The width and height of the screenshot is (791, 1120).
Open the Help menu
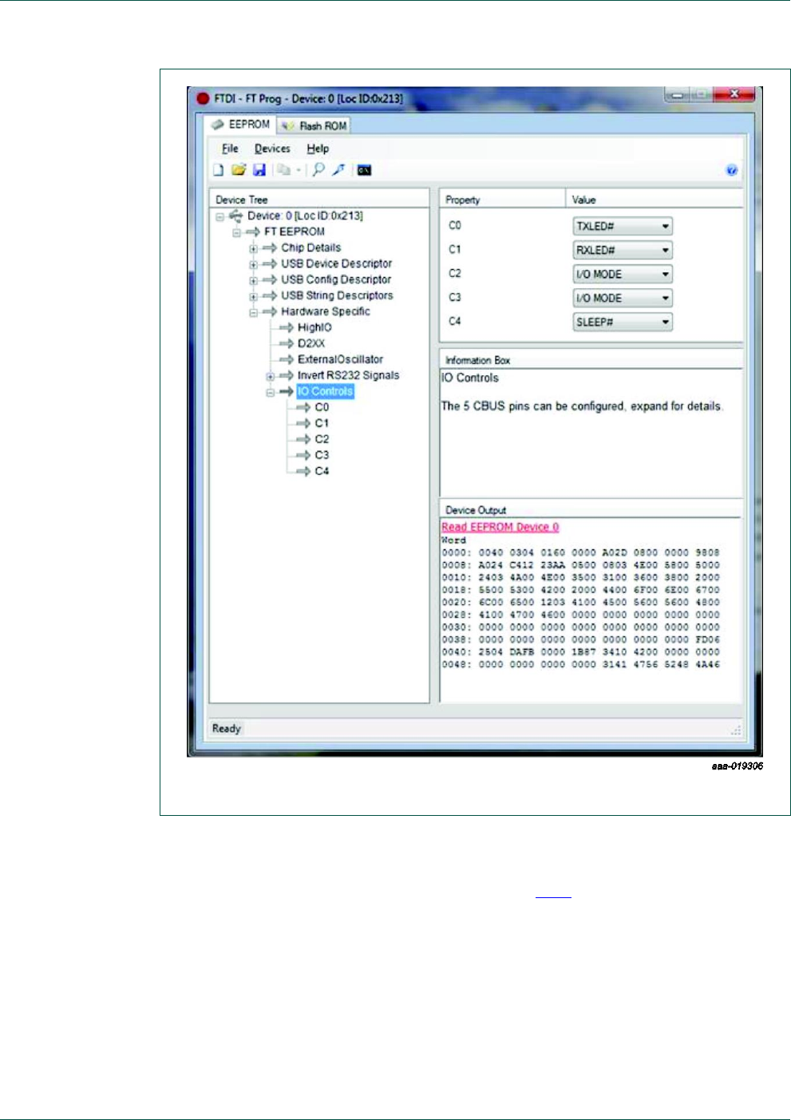[x=318, y=148]
